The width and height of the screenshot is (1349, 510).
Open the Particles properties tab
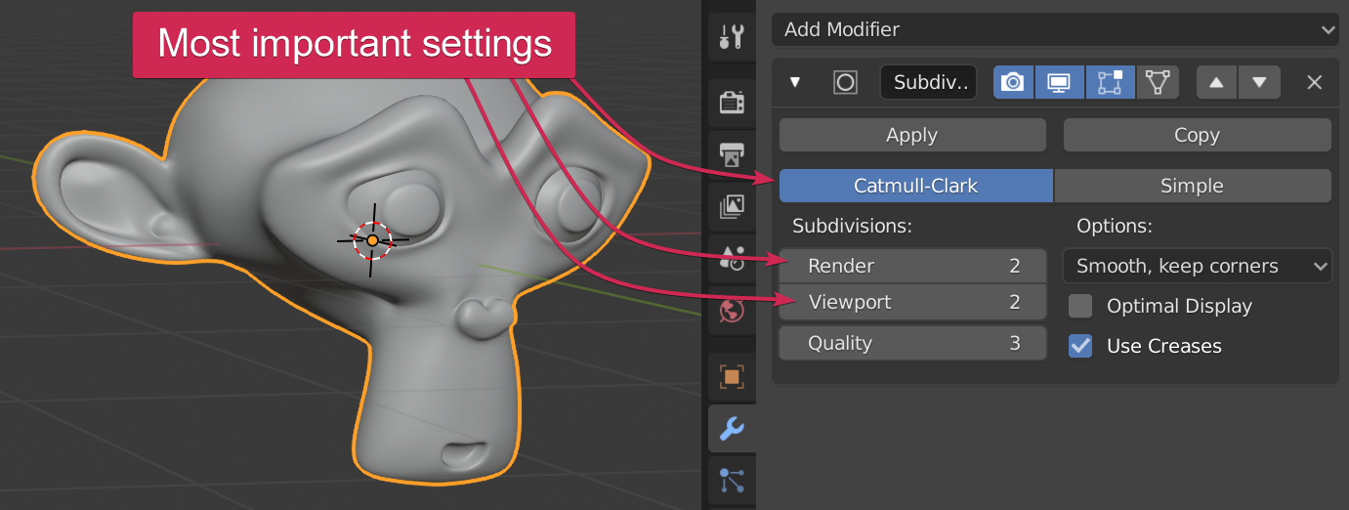[x=732, y=480]
